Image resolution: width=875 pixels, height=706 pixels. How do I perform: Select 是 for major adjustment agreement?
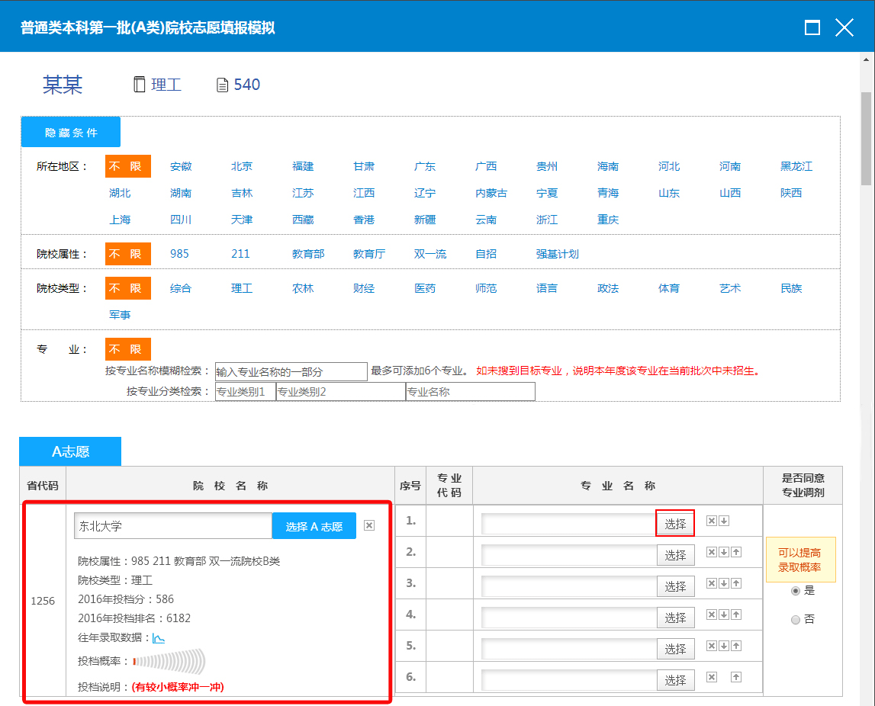click(x=796, y=591)
